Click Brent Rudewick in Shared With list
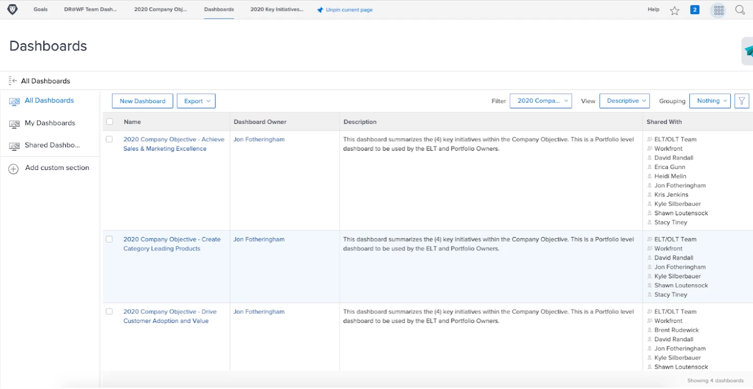The height and width of the screenshot is (389, 753). pyautogui.click(x=677, y=330)
